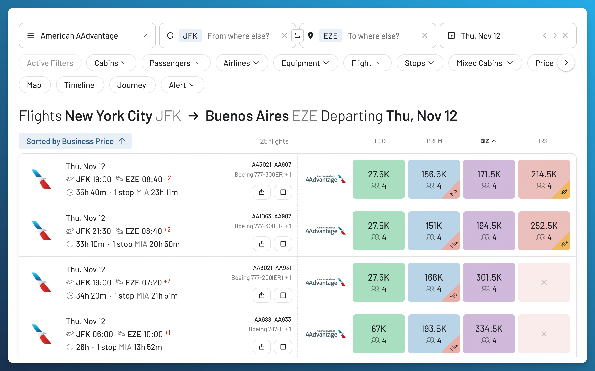Open hamburger menu beside American AAdvantage

point(31,36)
